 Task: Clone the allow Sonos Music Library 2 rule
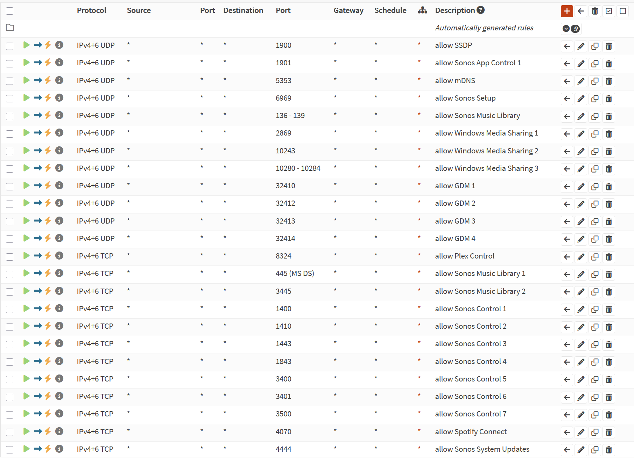click(595, 292)
